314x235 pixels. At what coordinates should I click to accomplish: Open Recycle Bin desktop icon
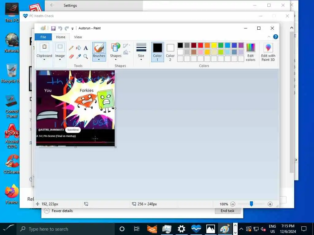click(11, 73)
